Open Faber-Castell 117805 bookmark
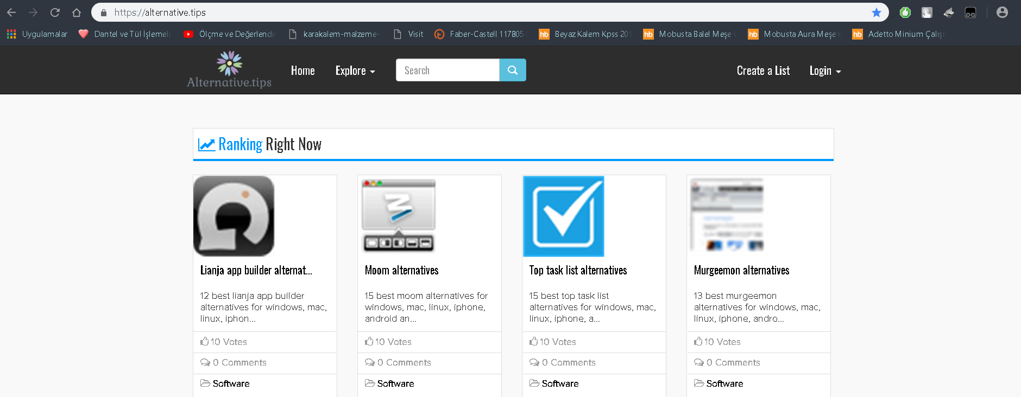Image resolution: width=1021 pixels, height=397 pixels. tap(481, 34)
